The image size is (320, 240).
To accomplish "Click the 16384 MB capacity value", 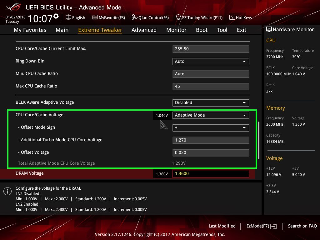I will [x=275, y=142].
